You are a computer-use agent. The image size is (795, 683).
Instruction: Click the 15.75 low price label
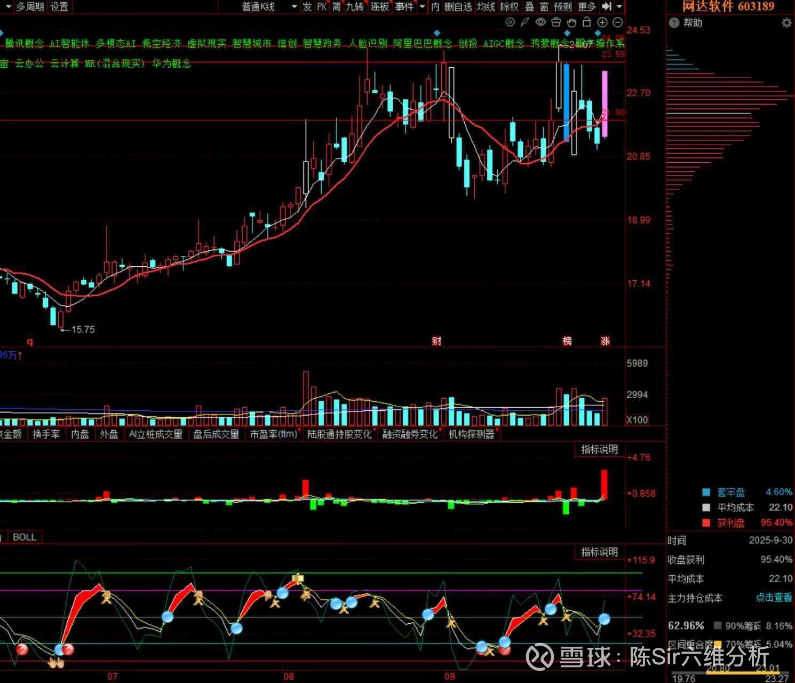pyautogui.click(x=83, y=330)
